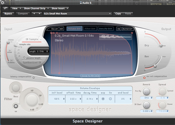Open the Show Channel Strip dropdown
The image size is (175, 125).
(36, 8)
